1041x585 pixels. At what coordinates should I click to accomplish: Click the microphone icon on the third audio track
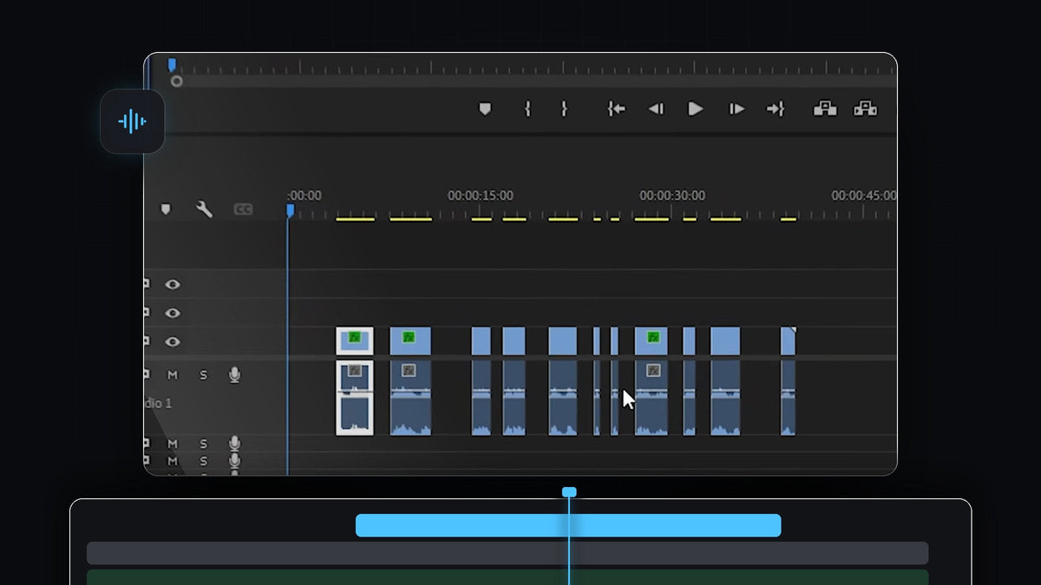click(234, 461)
